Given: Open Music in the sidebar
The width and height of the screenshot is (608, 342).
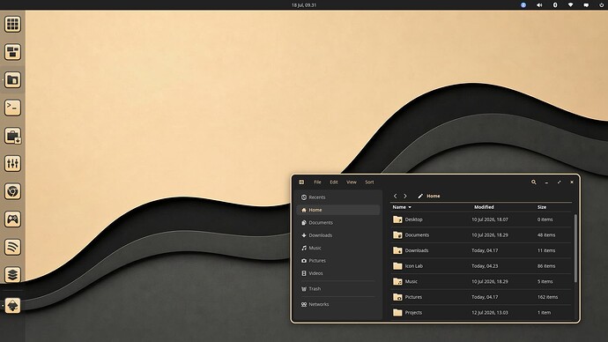Looking at the screenshot, I should 338,248.
